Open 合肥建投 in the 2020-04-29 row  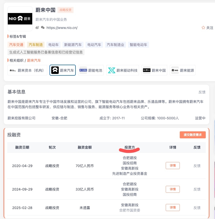click(129, 158)
